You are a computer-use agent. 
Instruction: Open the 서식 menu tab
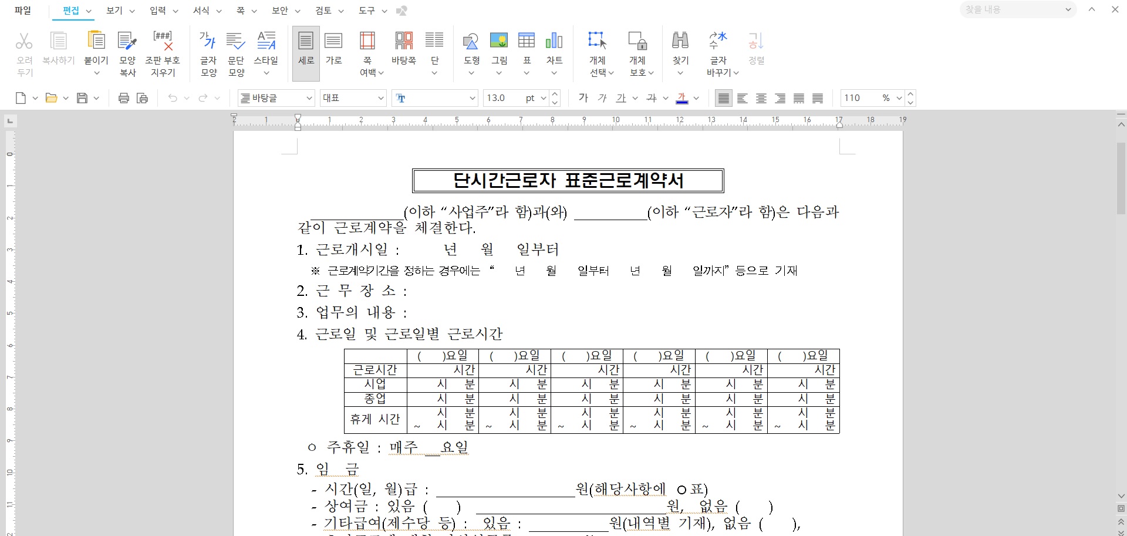pos(201,11)
